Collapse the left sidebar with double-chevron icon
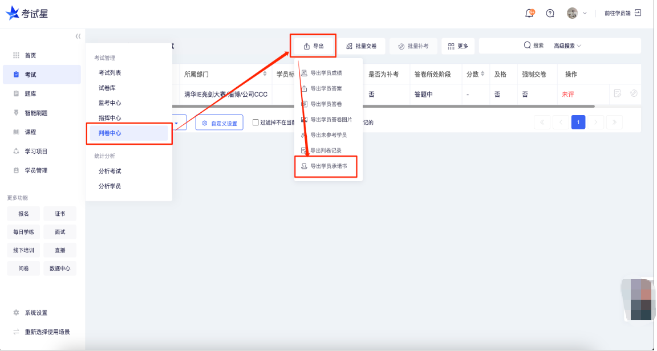Viewport: 657px width, 351px height. coord(78,36)
